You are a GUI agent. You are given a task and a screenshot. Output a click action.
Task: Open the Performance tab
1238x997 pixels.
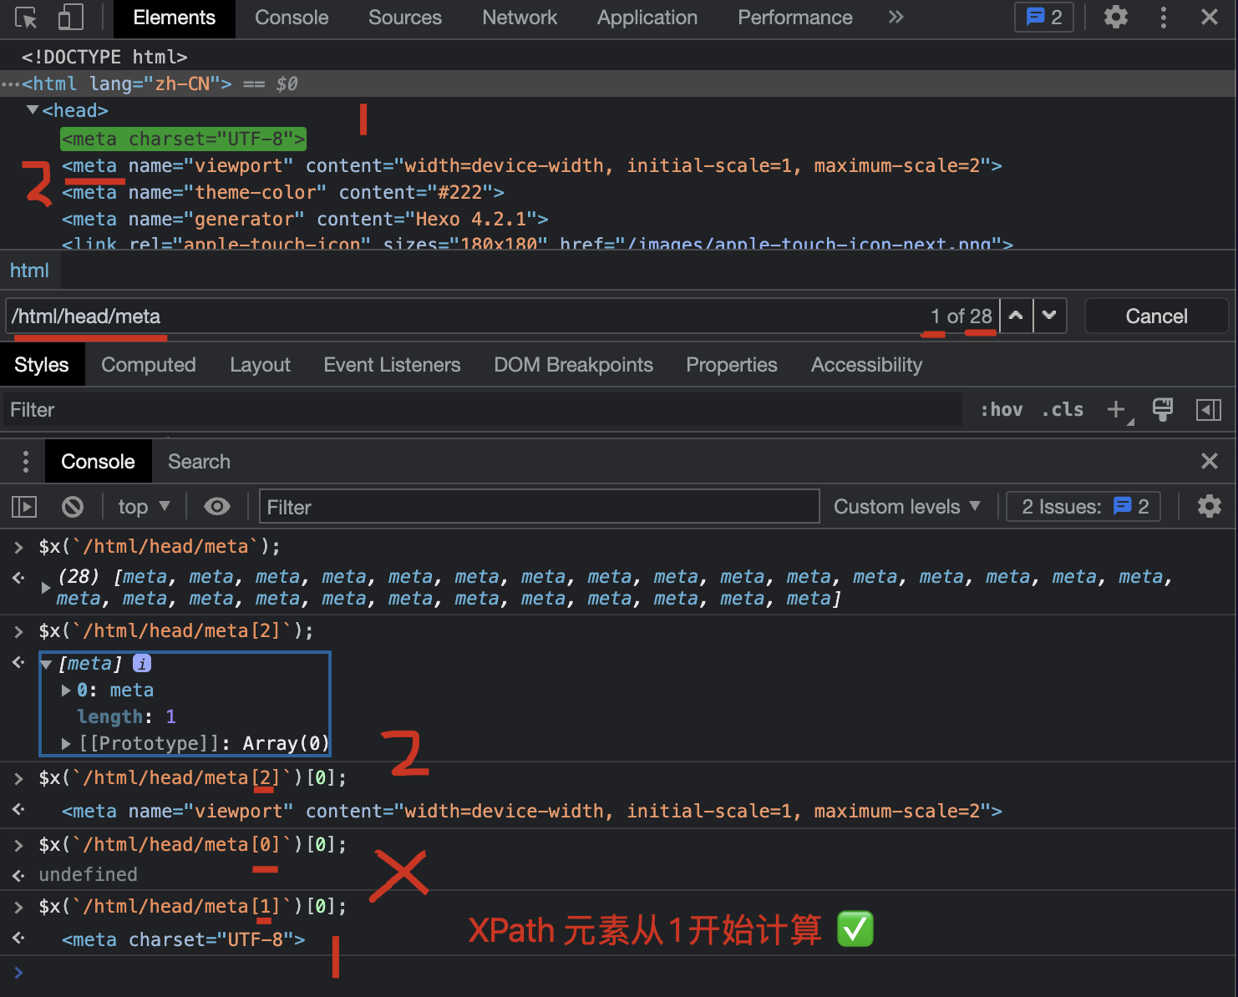[795, 18]
